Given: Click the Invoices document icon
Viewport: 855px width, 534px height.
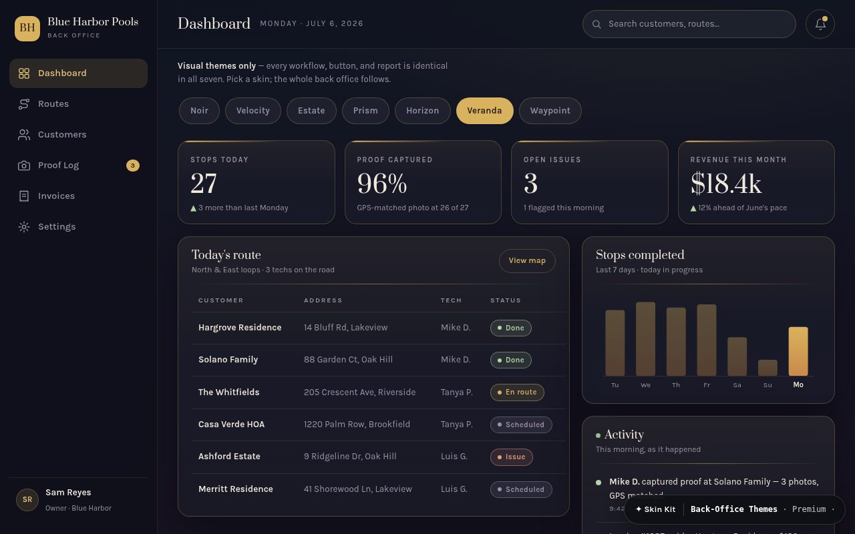Looking at the screenshot, I should click(x=24, y=196).
